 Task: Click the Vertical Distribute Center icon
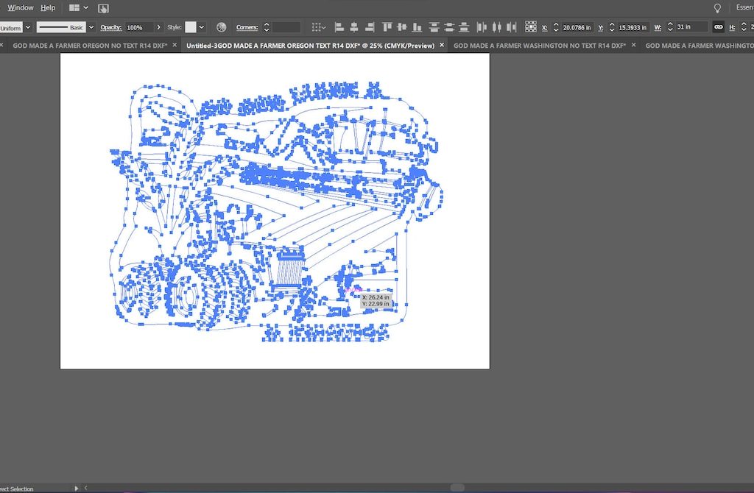(x=449, y=27)
